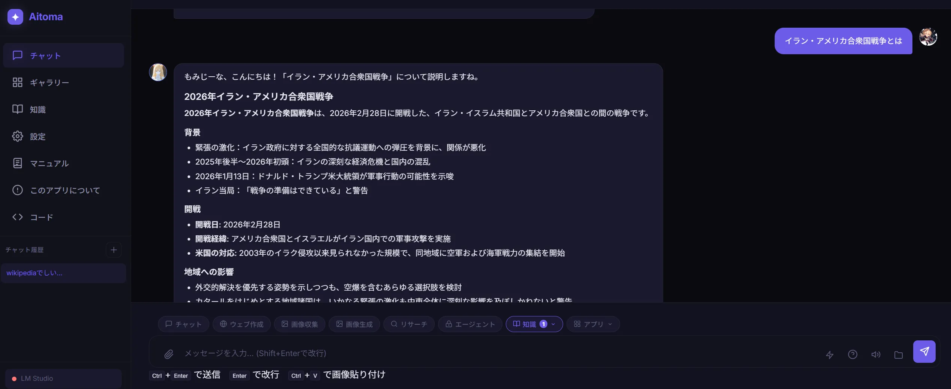Click the user avatar beside the sent message

(928, 37)
